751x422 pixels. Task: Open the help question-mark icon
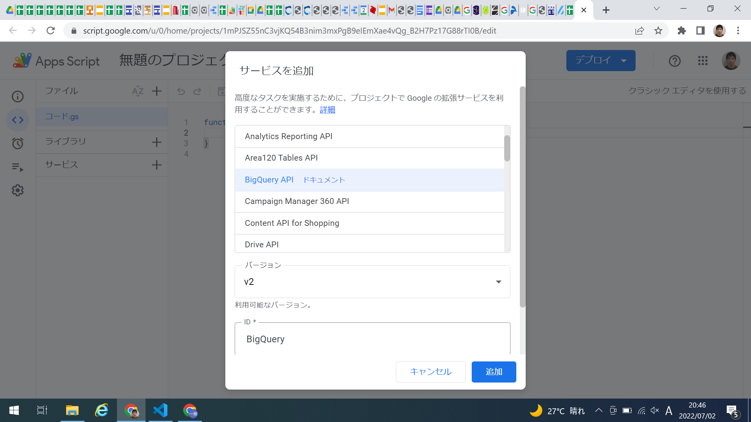click(x=675, y=61)
